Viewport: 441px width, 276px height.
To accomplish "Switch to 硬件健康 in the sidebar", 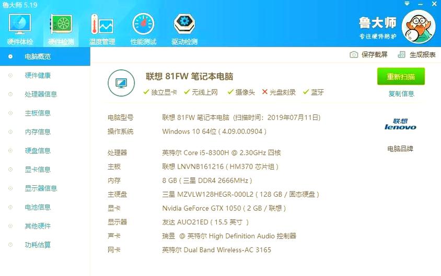I will [x=38, y=76].
